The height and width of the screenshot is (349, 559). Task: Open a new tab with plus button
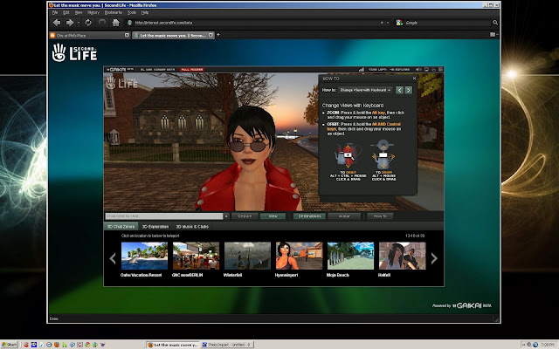[x=218, y=35]
